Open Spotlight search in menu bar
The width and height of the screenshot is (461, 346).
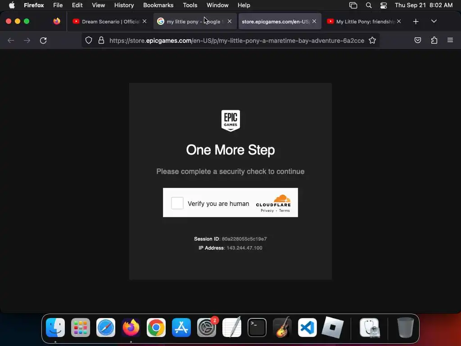[x=368, y=5]
